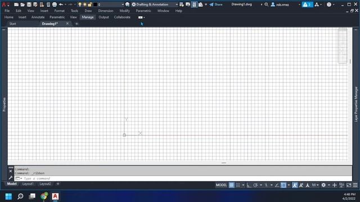Click the search magnifier in title bar
Viewport: 360px width, 202px height.
coord(266,4)
